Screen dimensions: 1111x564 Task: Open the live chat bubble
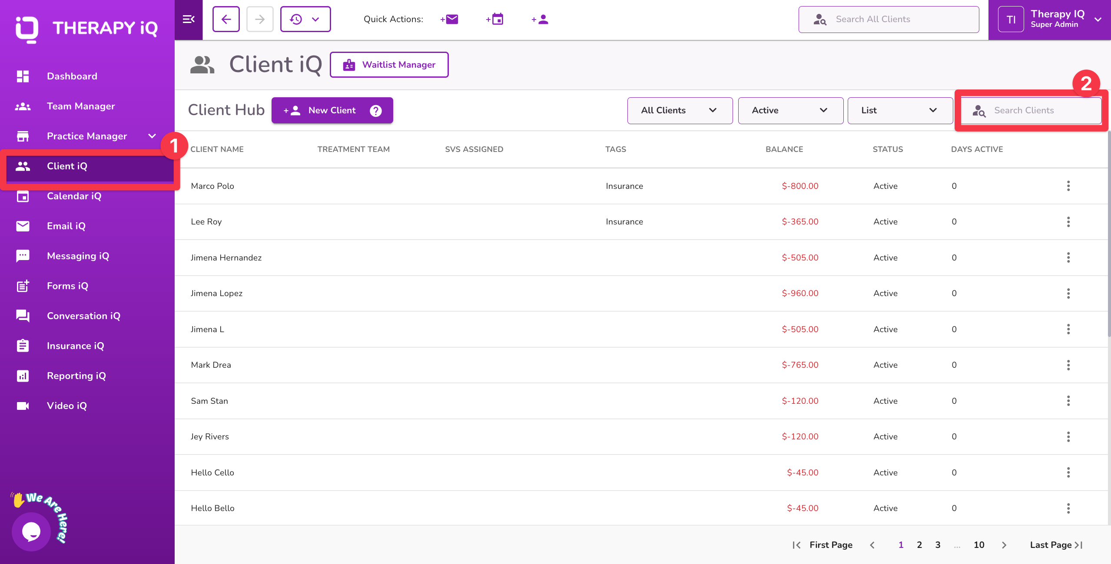pyautogui.click(x=31, y=531)
